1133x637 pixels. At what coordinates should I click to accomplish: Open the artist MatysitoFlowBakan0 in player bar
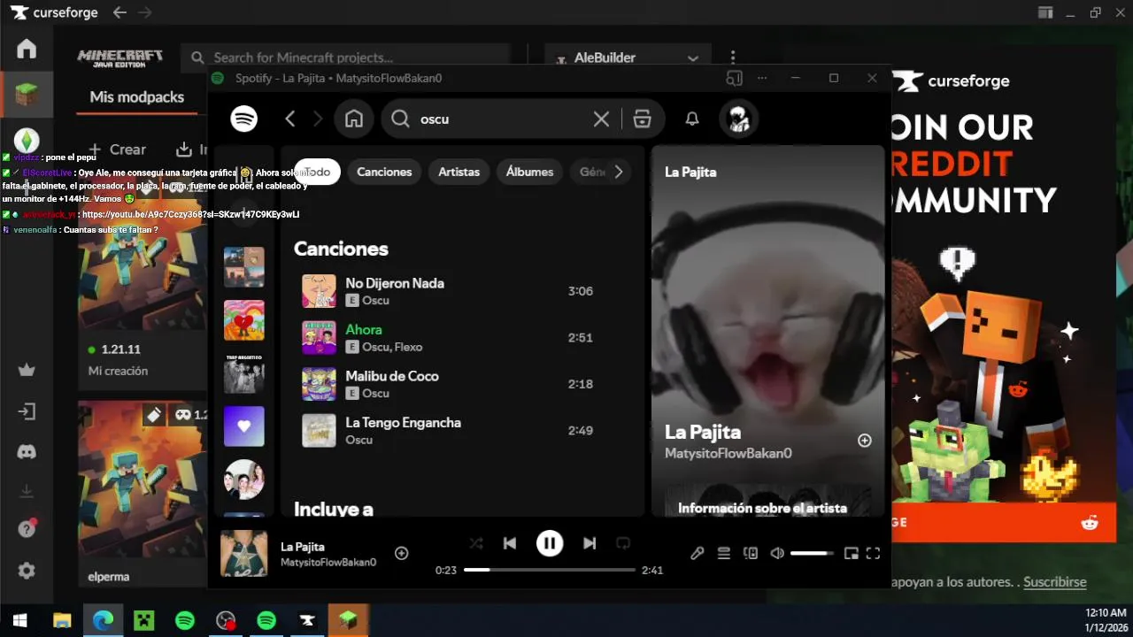click(x=328, y=562)
